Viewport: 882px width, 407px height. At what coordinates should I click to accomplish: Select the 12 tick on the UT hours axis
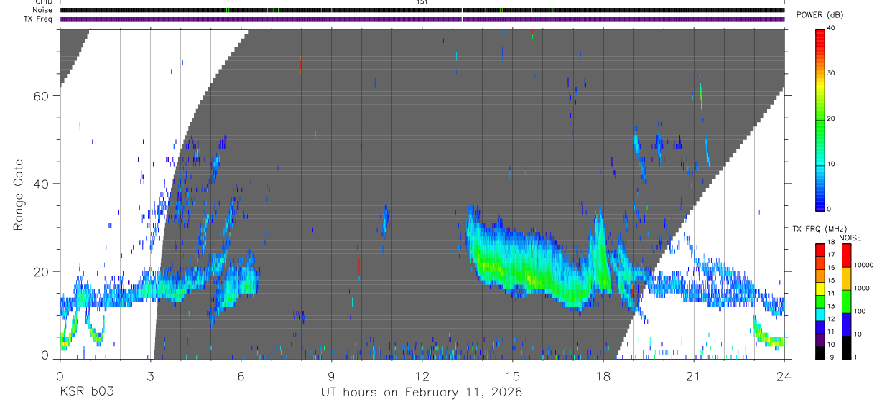(x=422, y=375)
